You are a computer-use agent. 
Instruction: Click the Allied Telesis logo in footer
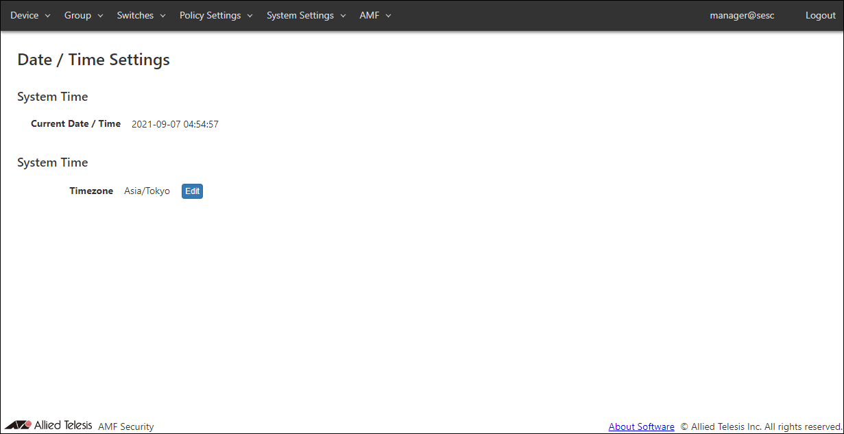48,425
